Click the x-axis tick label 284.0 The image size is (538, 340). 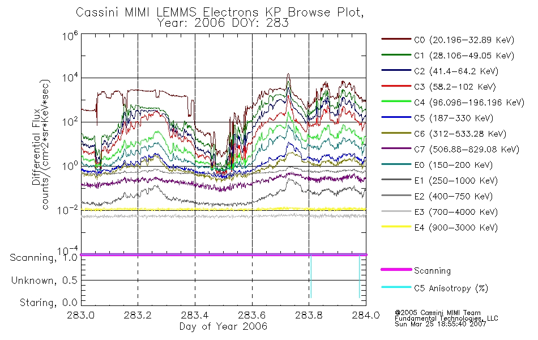click(366, 315)
